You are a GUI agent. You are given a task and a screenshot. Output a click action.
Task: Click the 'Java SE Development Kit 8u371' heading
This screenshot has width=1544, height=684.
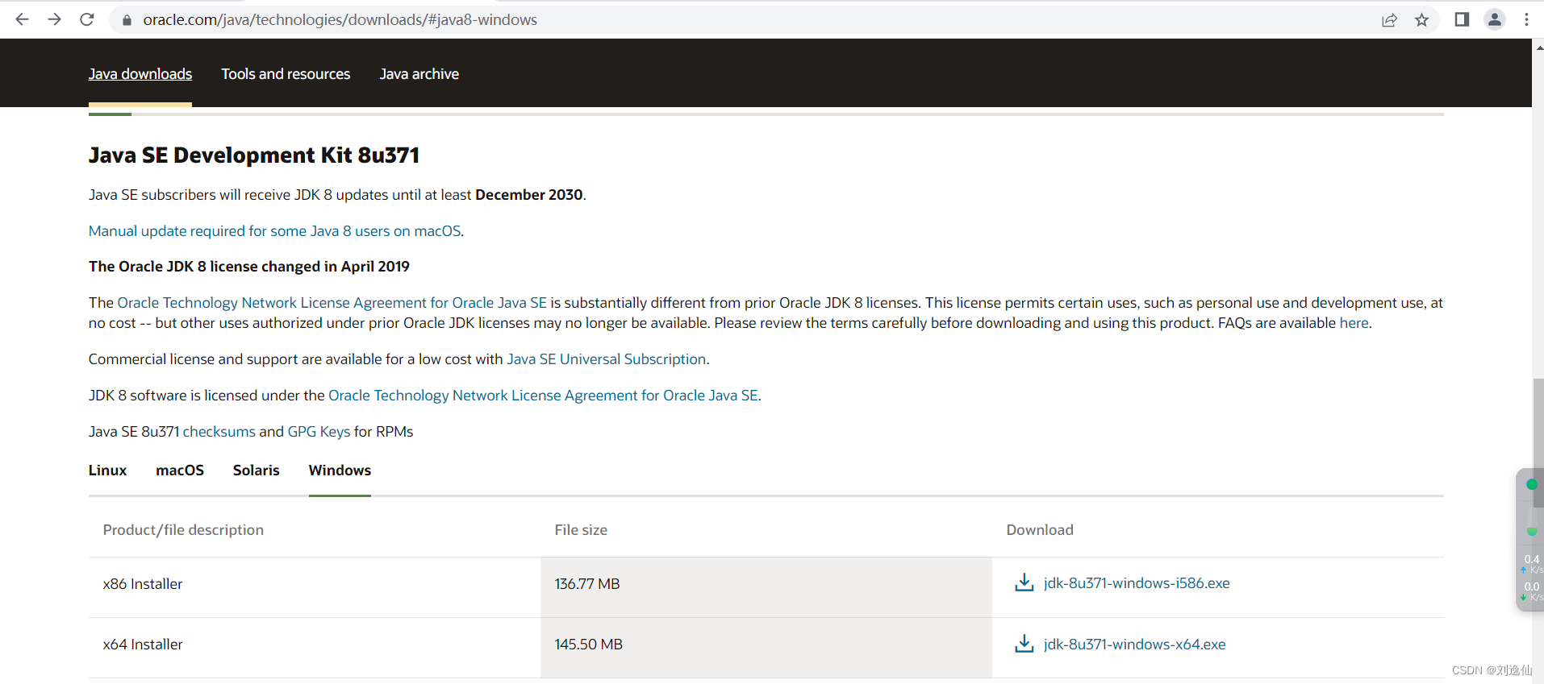254,155
